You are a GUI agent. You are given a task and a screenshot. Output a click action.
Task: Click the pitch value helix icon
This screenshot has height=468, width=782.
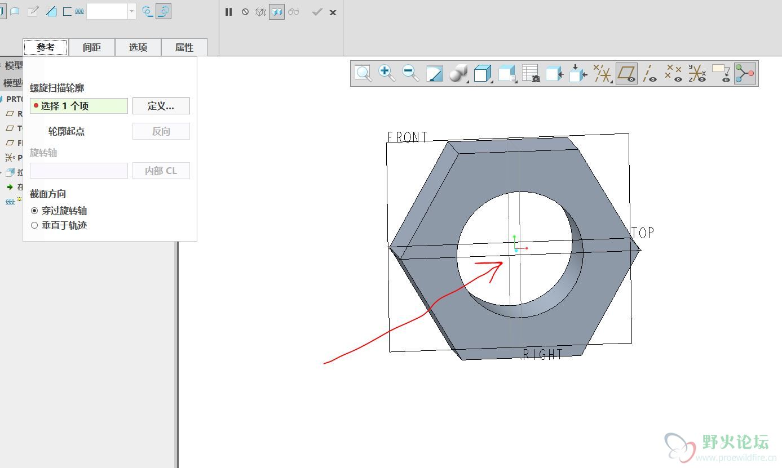(x=79, y=11)
